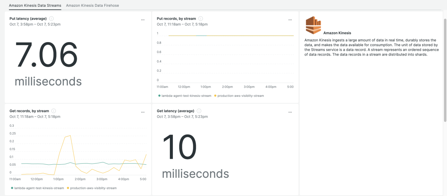Click the yellow peak in Get records chart

tap(70, 136)
